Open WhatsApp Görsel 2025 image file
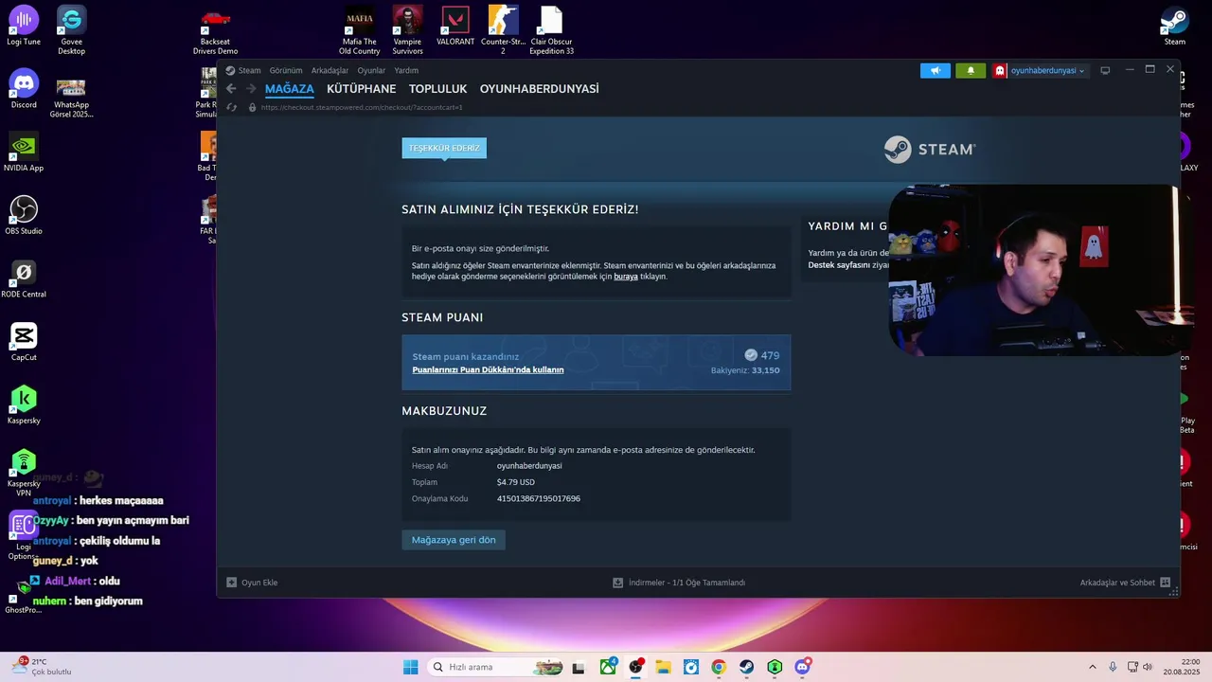Viewport: 1212px width, 682px height. click(x=72, y=99)
